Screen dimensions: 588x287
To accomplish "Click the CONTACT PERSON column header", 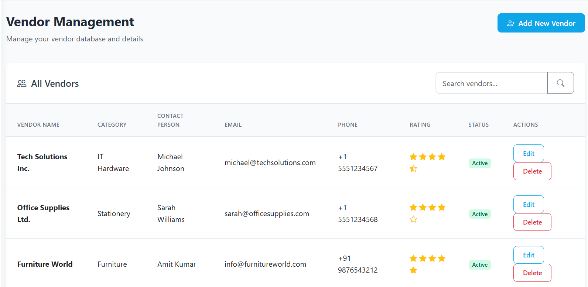I will click(x=170, y=120).
